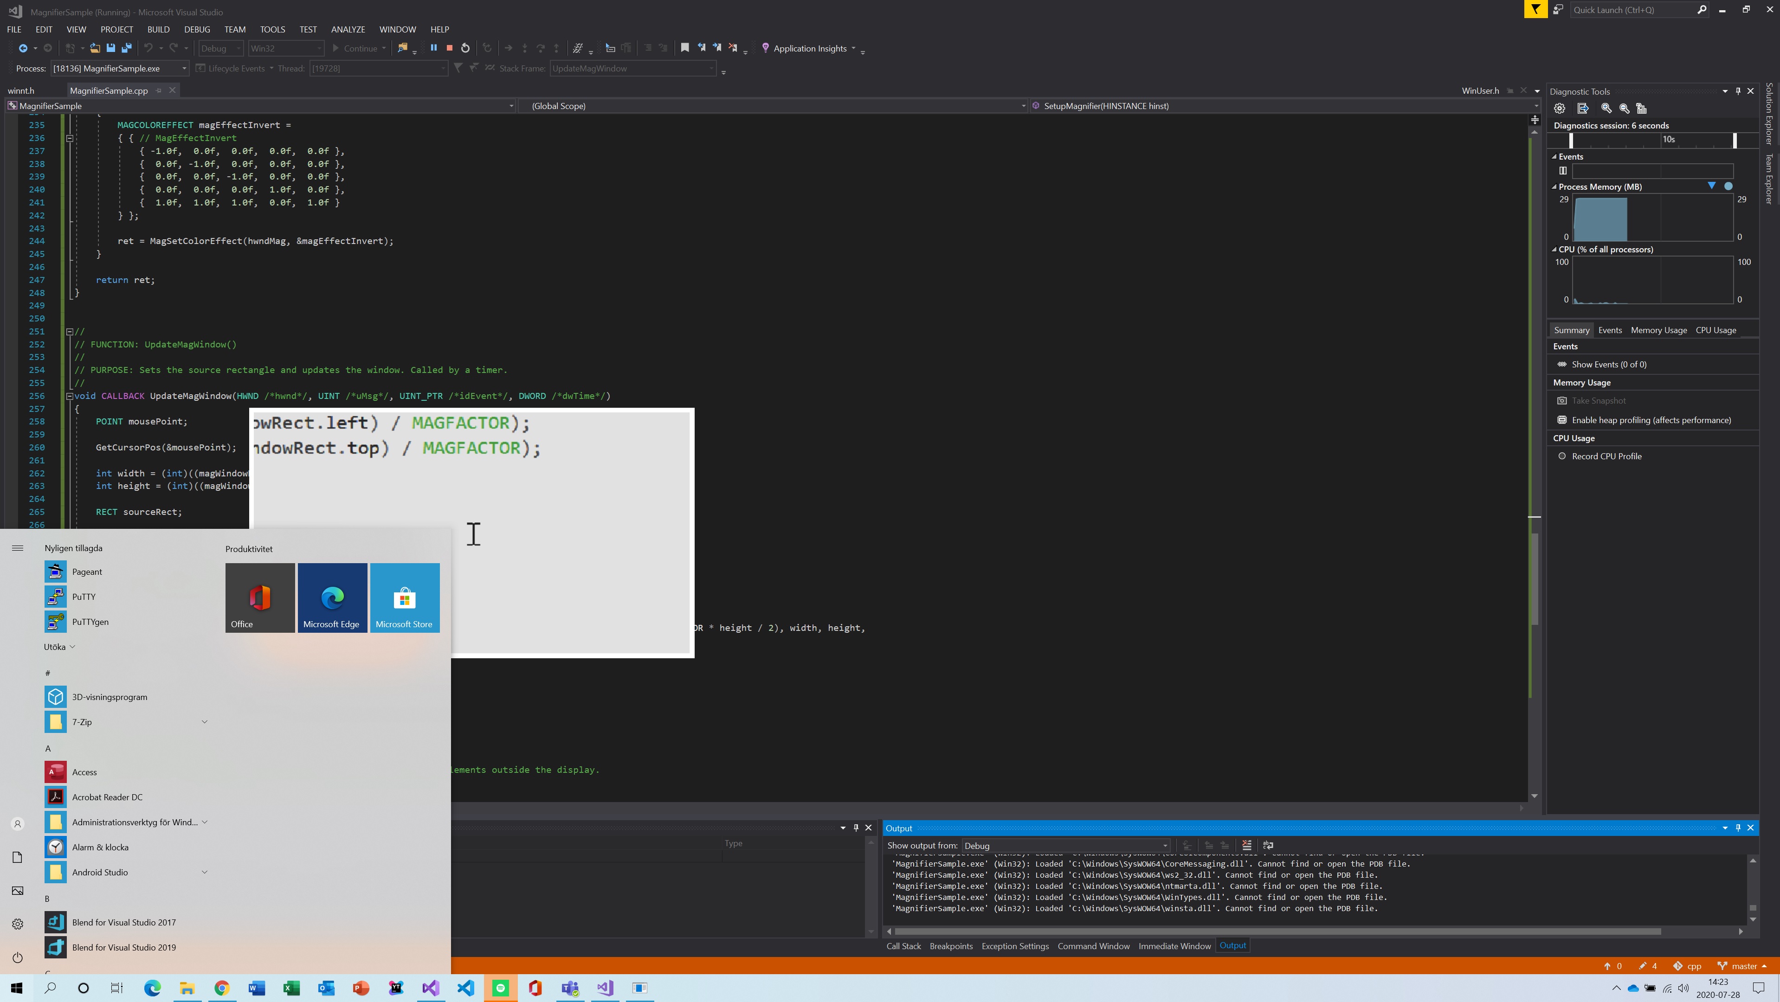Launch PuTTY from the Start menu
The image size is (1780, 1002).
coord(83,596)
